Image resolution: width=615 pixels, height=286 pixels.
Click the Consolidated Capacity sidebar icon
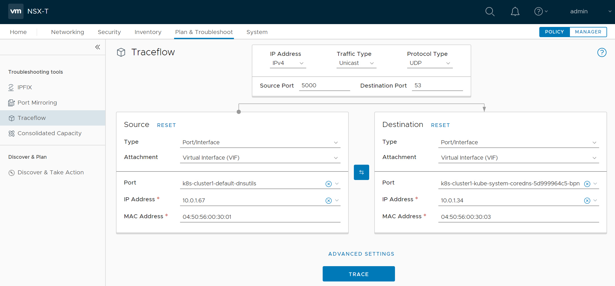pos(11,134)
